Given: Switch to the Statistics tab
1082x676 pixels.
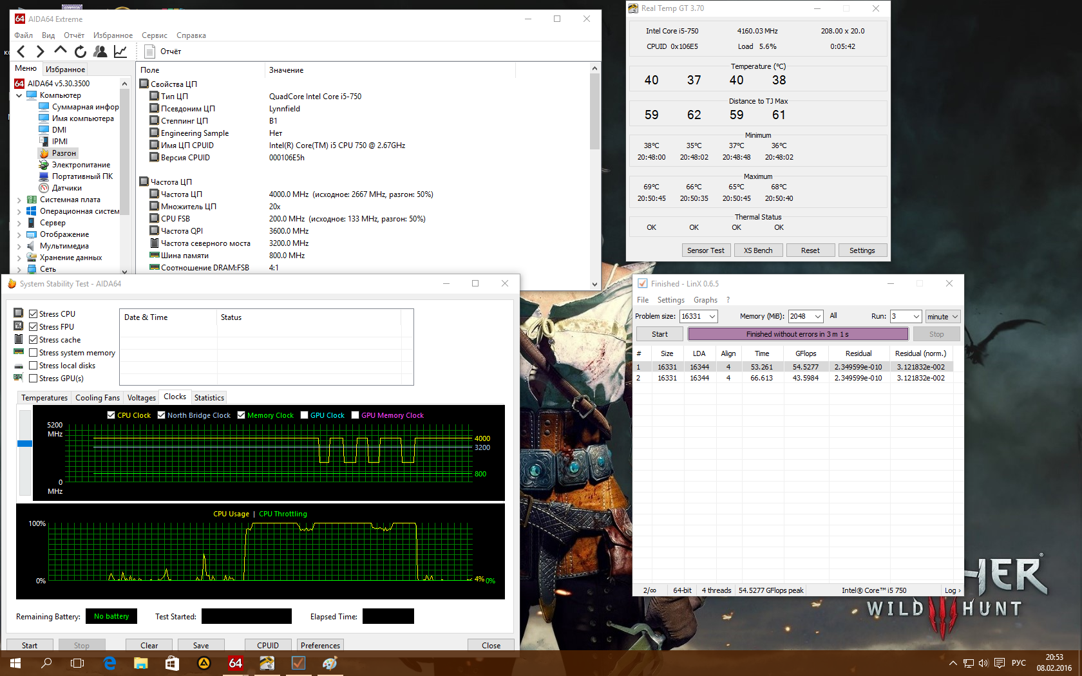Looking at the screenshot, I should click(x=209, y=398).
